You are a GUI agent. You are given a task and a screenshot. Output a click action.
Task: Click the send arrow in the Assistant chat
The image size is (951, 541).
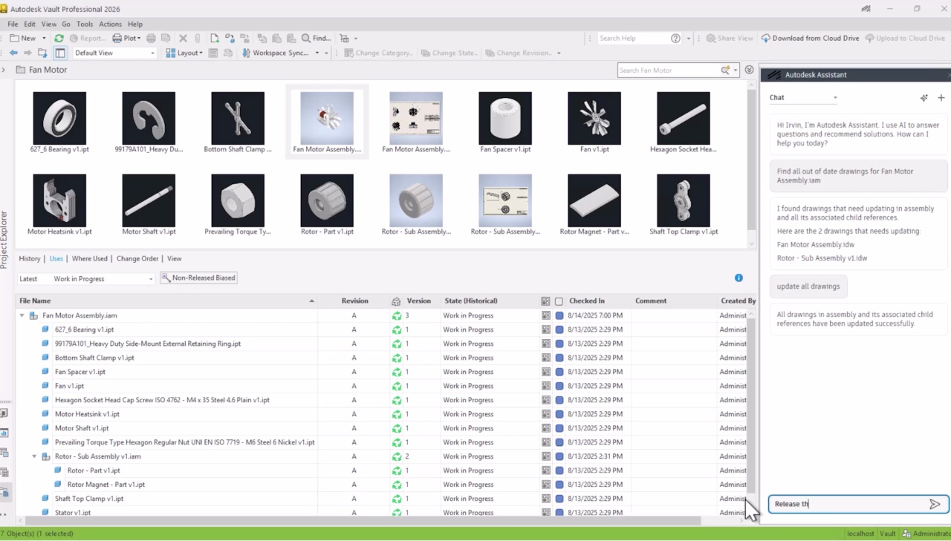[934, 504]
